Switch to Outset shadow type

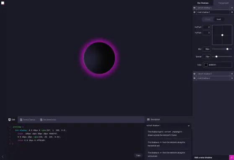pos(208,19)
